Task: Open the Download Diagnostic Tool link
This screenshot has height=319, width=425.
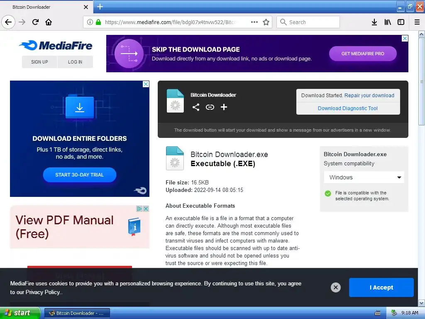Action: click(x=348, y=108)
